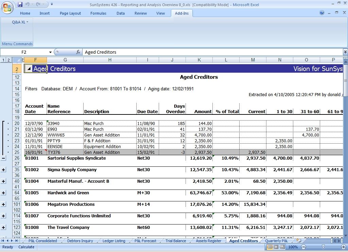Save the workbook from Quick Access Toolbar

[20, 4]
